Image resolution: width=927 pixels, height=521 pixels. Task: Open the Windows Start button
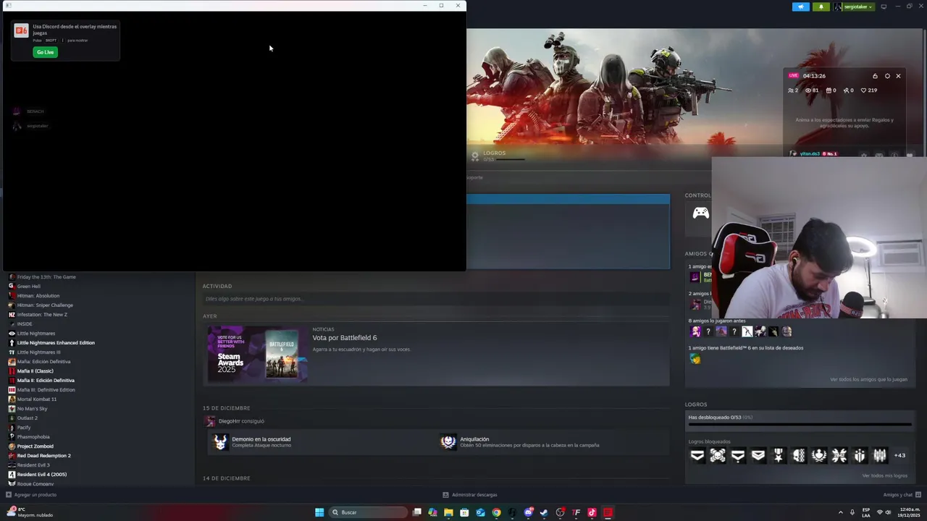(x=319, y=512)
